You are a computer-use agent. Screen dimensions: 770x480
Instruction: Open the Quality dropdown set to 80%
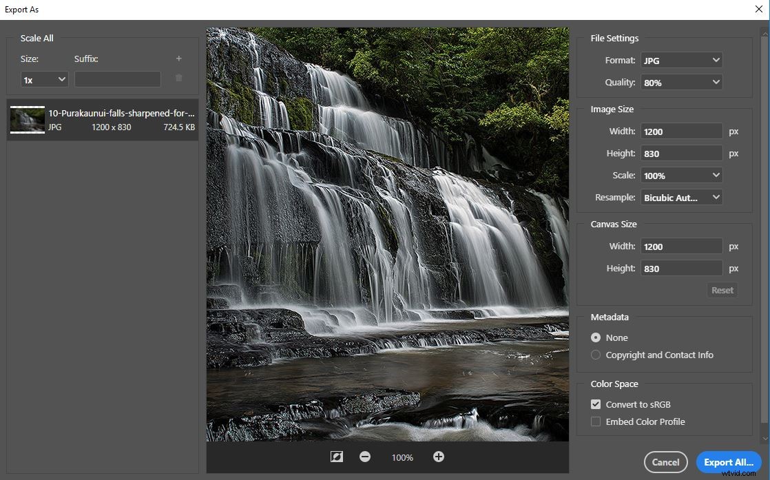[680, 82]
